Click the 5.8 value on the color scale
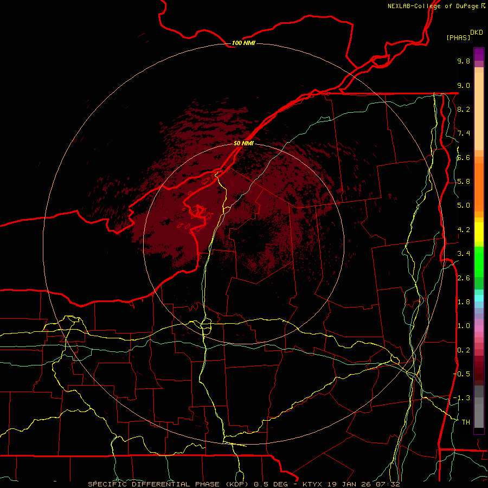488x488 pixels. click(464, 182)
